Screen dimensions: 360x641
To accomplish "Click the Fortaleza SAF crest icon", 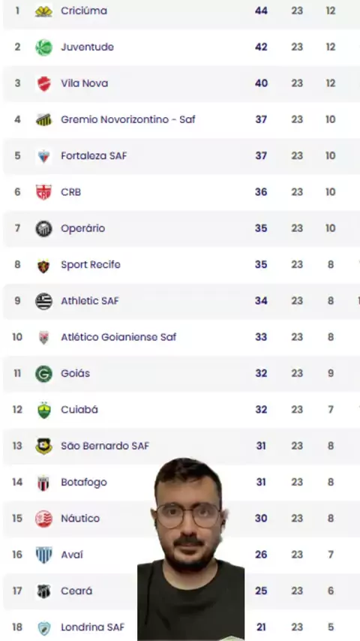I will pos(43,156).
